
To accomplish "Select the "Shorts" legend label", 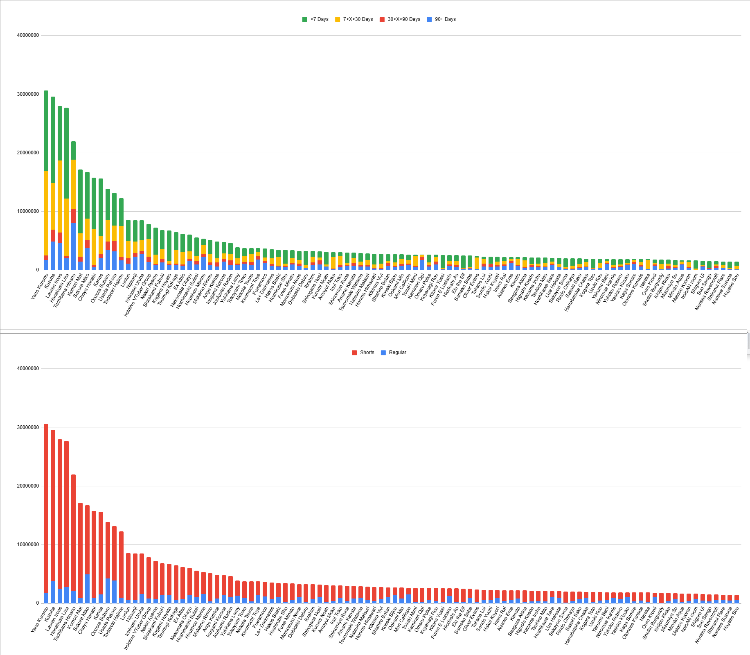I will tap(367, 352).
